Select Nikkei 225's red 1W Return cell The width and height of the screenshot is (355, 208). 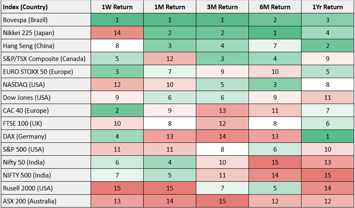point(117,33)
